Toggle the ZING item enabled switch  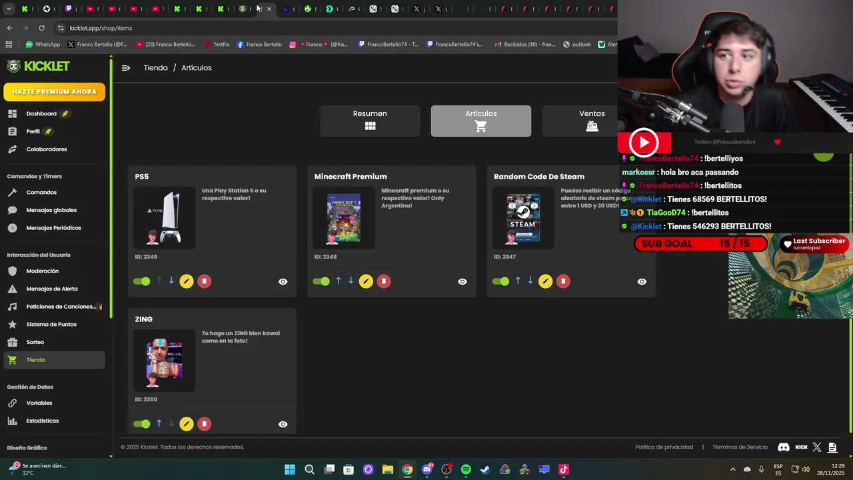point(142,424)
